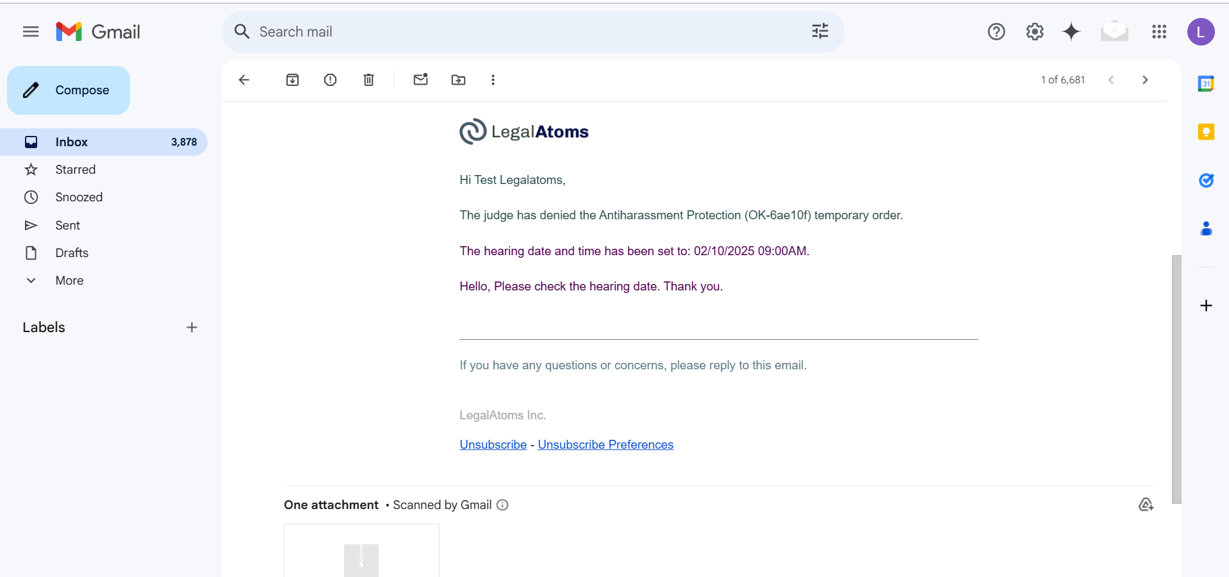Move the email to a folder
Screen dimensions: 1229x577
point(458,79)
